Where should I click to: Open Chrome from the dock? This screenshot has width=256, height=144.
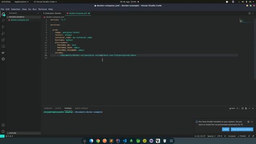pyautogui.click(x=98, y=141)
